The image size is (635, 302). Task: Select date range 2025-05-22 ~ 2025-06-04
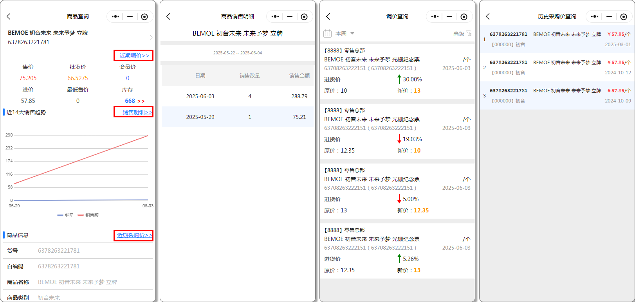[x=238, y=53]
